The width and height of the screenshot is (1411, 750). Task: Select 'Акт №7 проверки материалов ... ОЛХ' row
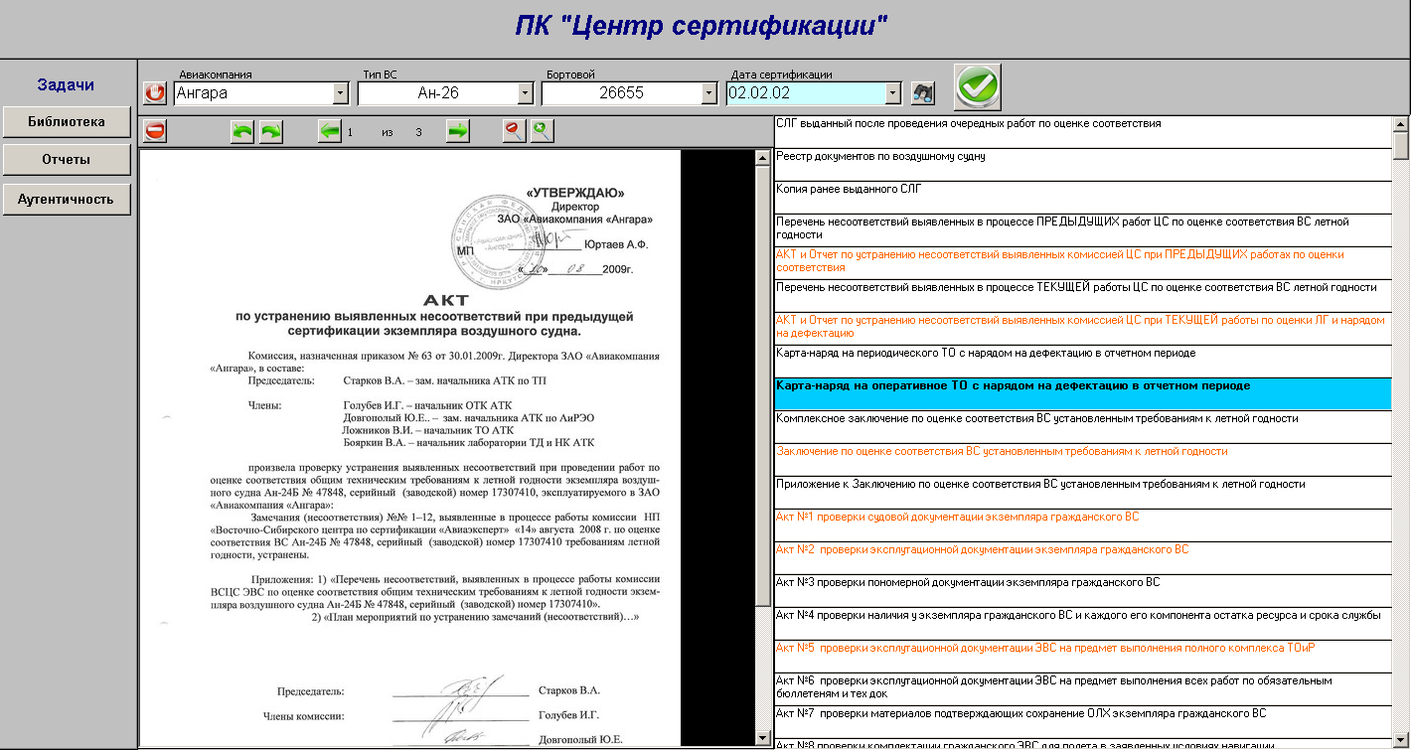coord(1082,722)
